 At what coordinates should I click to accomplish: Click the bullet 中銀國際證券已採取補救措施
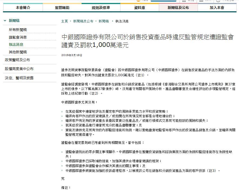(113, 161)
